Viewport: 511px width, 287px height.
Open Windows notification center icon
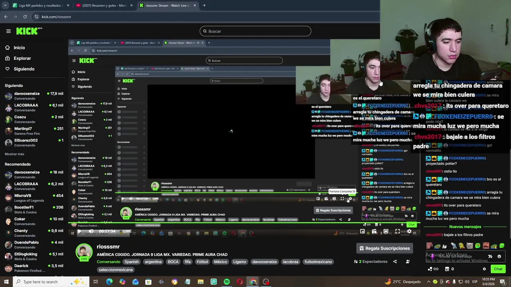pyautogui.click(x=502, y=282)
